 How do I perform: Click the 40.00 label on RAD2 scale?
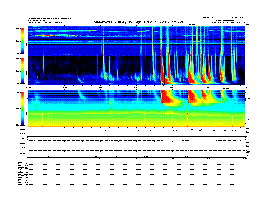click(x=18, y=29)
